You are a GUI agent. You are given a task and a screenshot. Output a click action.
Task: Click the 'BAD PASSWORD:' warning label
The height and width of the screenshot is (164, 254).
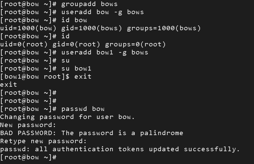tap(28, 133)
